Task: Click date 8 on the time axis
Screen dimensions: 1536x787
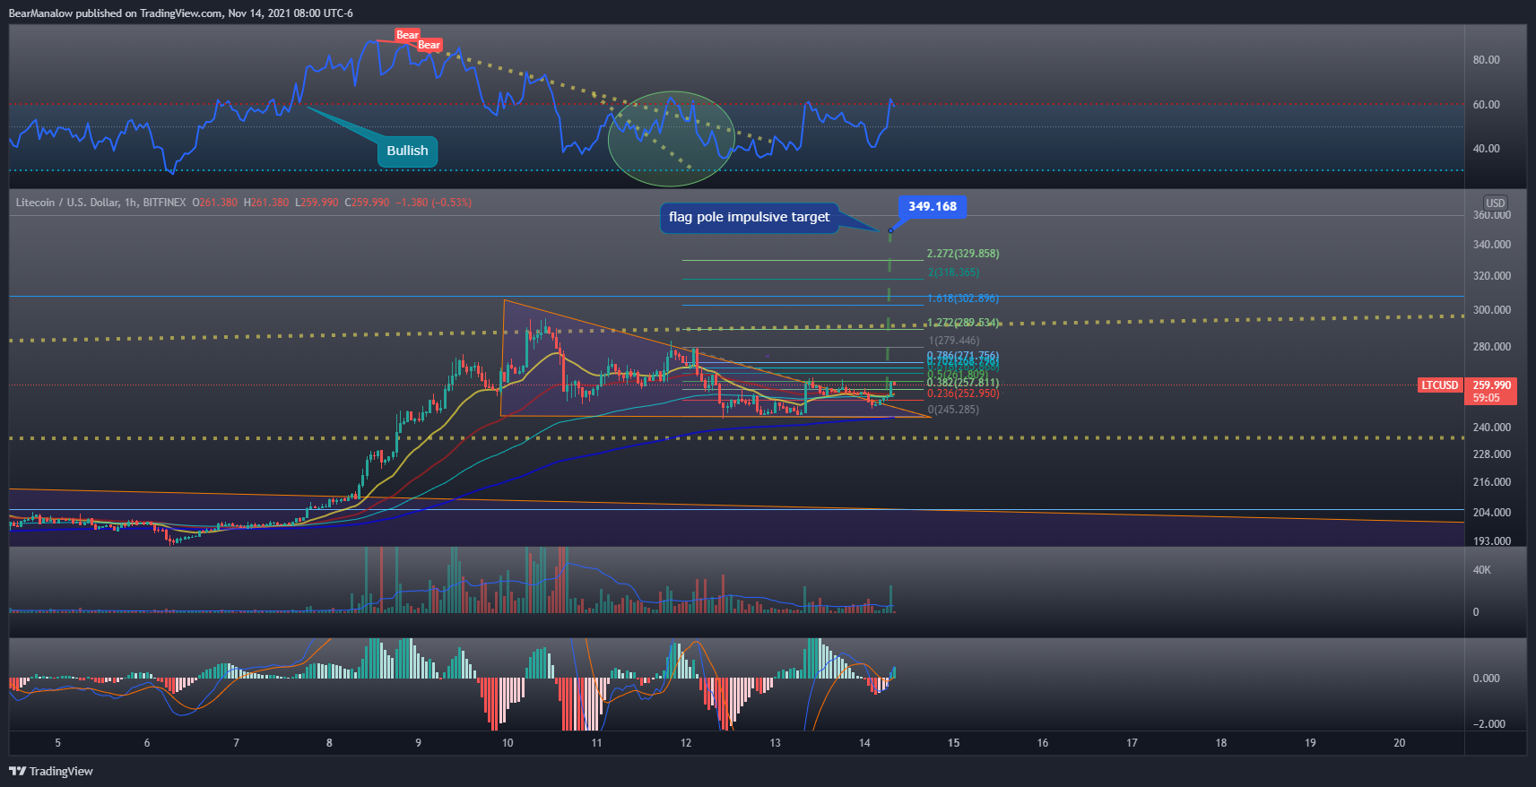Action: click(329, 743)
